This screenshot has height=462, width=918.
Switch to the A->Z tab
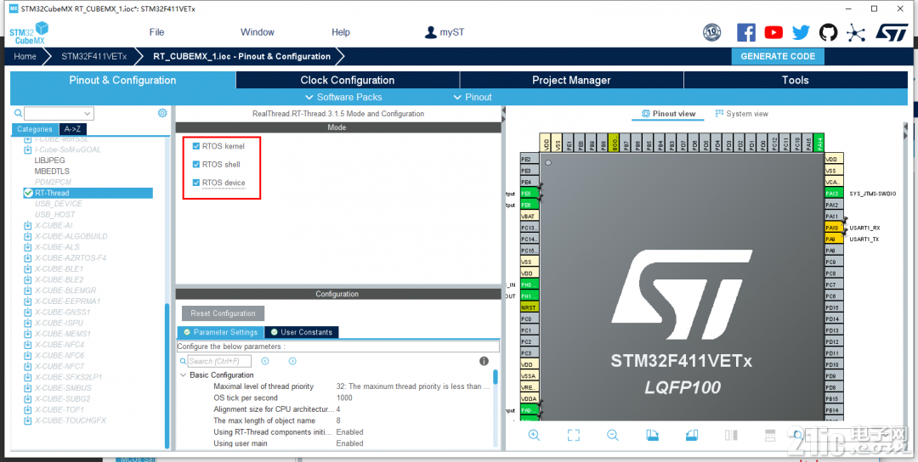click(73, 129)
